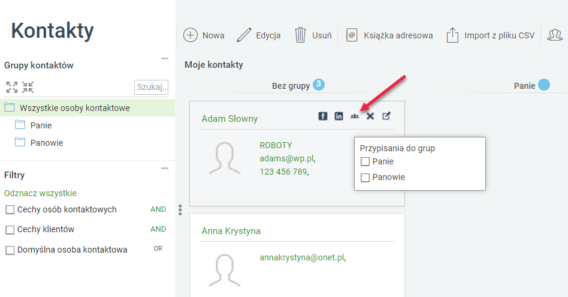Click the X delete icon on Adam Słowny
Image resolution: width=568 pixels, height=297 pixels.
click(x=370, y=116)
